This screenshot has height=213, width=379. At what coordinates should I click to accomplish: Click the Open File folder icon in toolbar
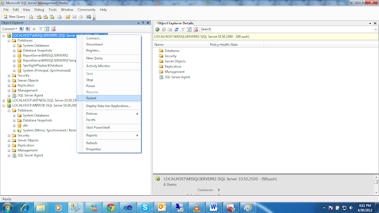pos(68,17)
